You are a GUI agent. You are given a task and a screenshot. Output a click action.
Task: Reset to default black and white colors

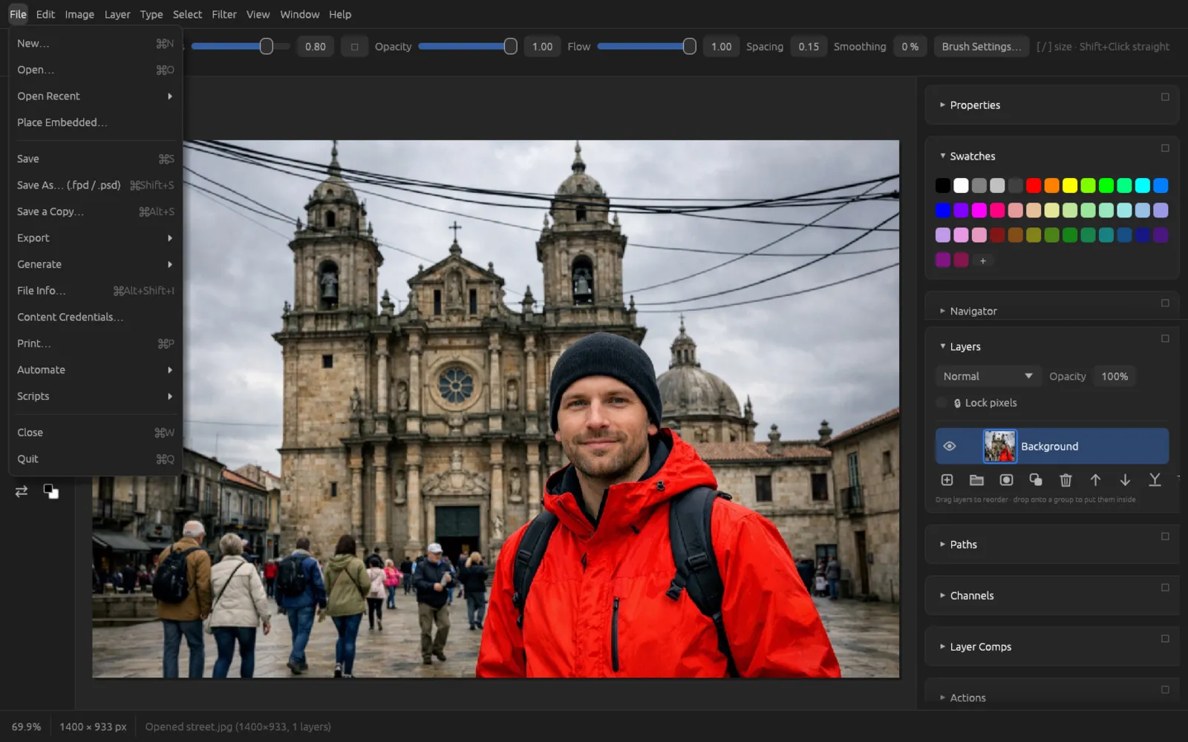pyautogui.click(x=50, y=491)
